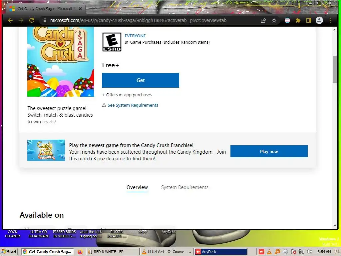Open XMPP desktop shortcut
This screenshot has width=341, height=256.
click(143, 232)
